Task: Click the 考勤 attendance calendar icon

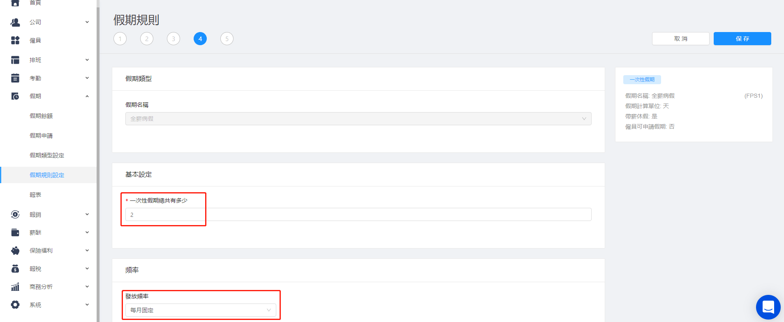Action: click(15, 78)
